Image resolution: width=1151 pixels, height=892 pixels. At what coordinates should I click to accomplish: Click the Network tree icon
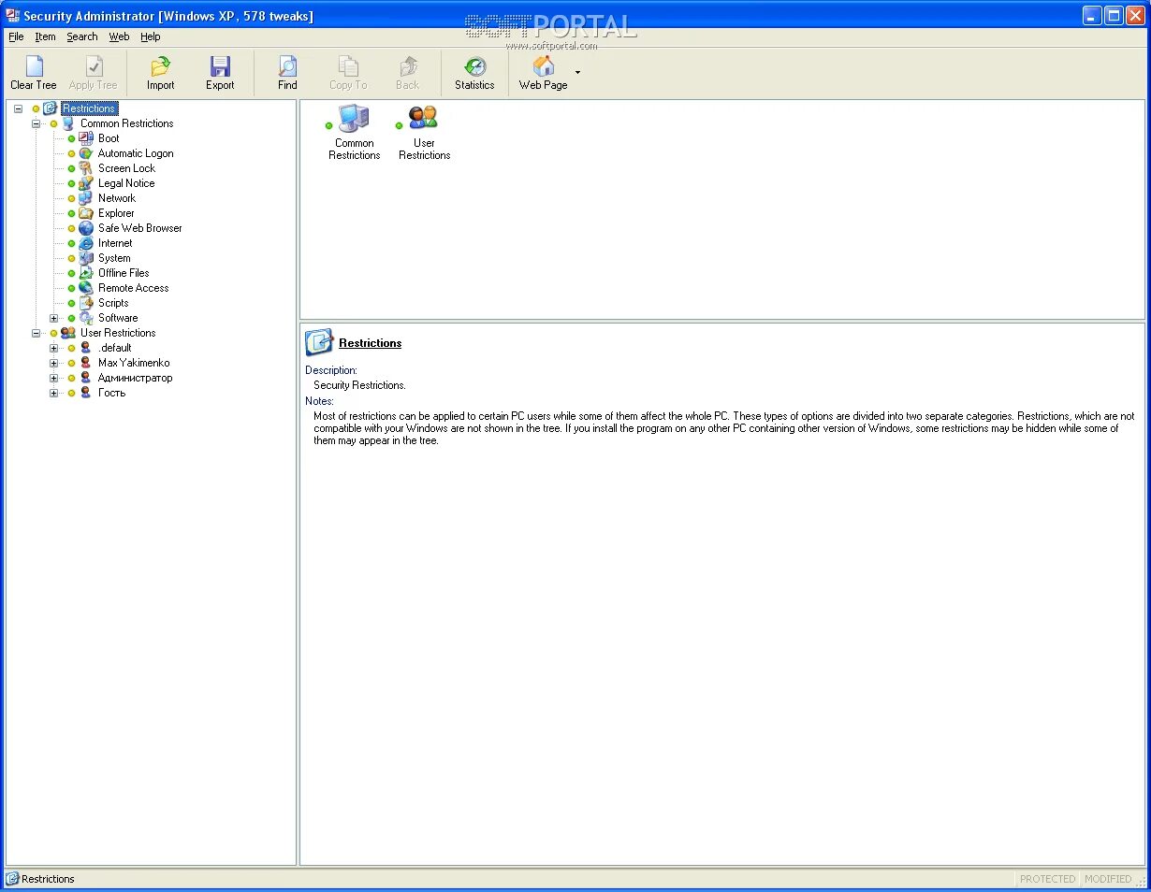click(x=86, y=198)
